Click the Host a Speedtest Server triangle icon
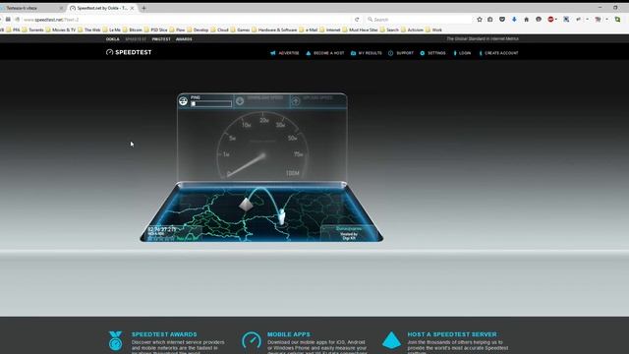The image size is (629, 354). click(x=391, y=340)
